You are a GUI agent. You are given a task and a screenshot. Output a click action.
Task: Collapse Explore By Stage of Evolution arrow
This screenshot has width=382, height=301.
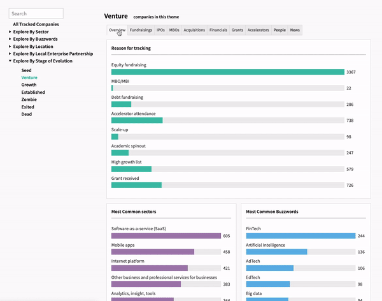coord(10,61)
